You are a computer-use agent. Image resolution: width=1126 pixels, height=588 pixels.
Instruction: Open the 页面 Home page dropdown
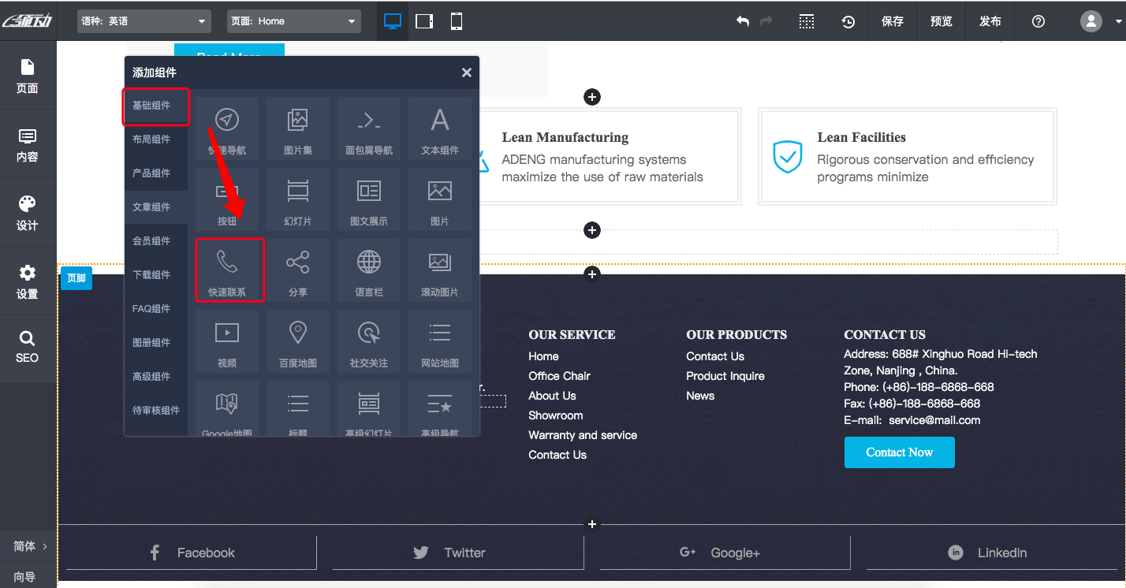[x=293, y=21]
